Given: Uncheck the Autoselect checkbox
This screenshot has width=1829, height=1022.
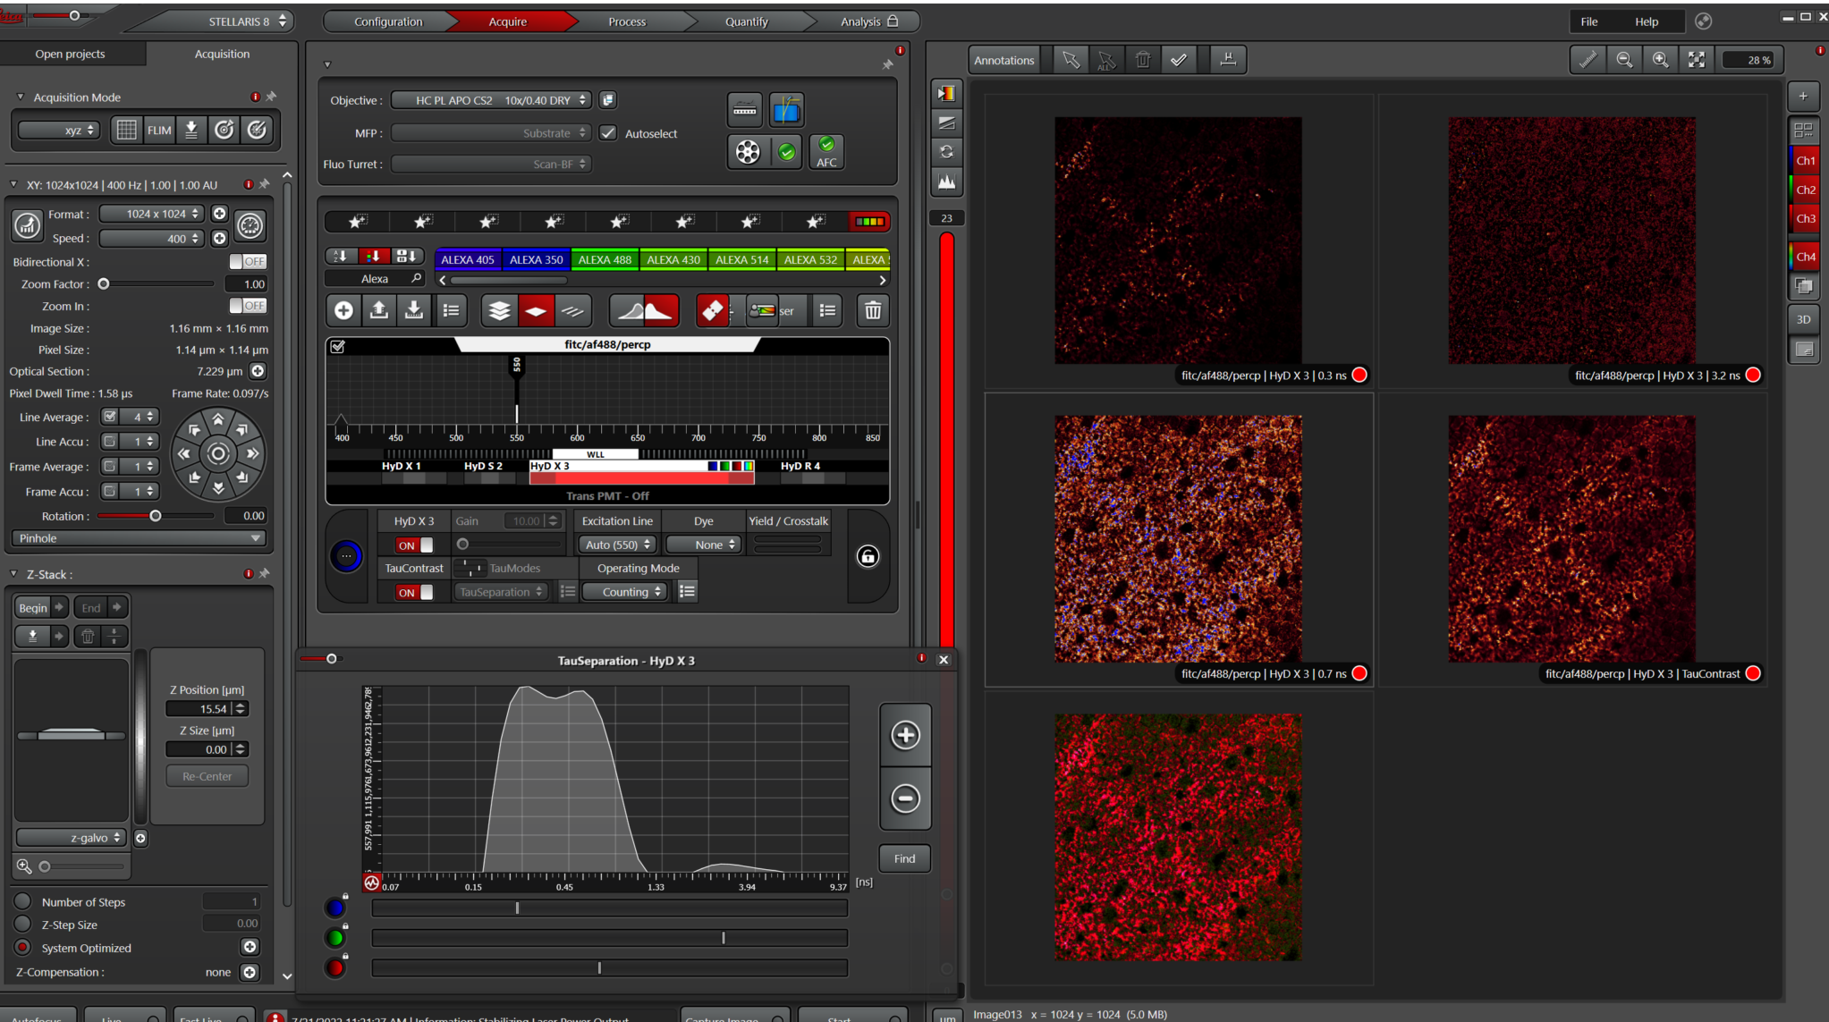Looking at the screenshot, I should [608, 133].
